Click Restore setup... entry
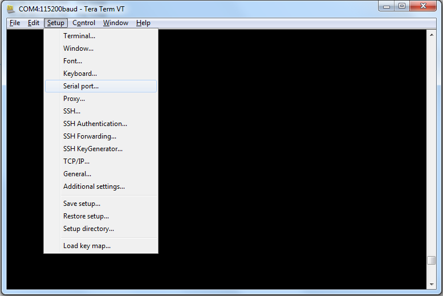The image size is (443, 296). (x=101, y=216)
